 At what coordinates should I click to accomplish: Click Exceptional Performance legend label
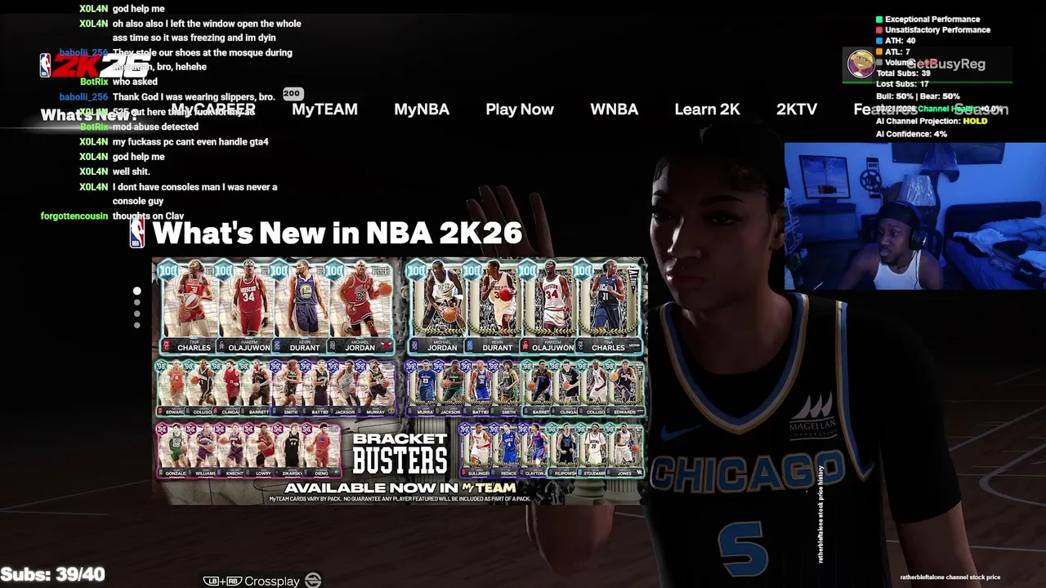click(932, 19)
